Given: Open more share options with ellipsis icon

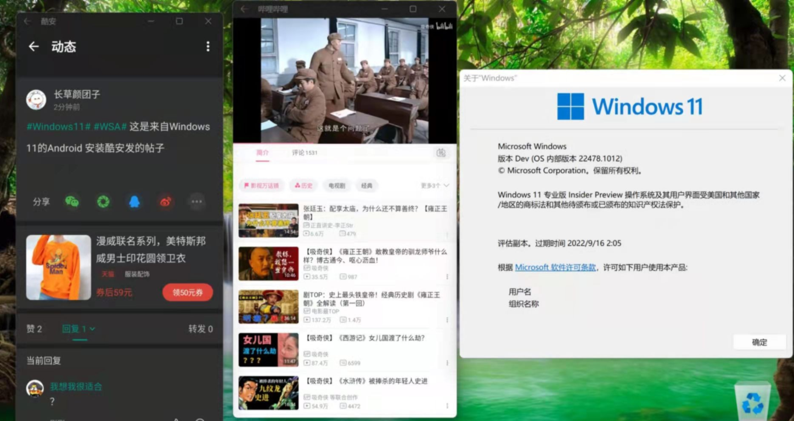Looking at the screenshot, I should point(196,202).
